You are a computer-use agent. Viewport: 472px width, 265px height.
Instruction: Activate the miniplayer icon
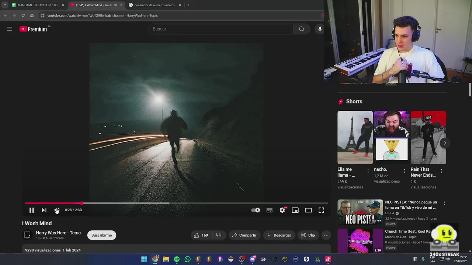(x=295, y=210)
